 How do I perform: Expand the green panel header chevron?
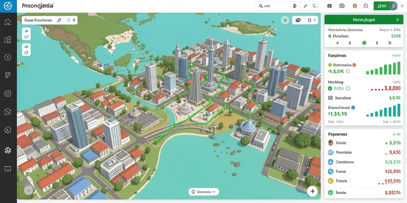pos(397,19)
